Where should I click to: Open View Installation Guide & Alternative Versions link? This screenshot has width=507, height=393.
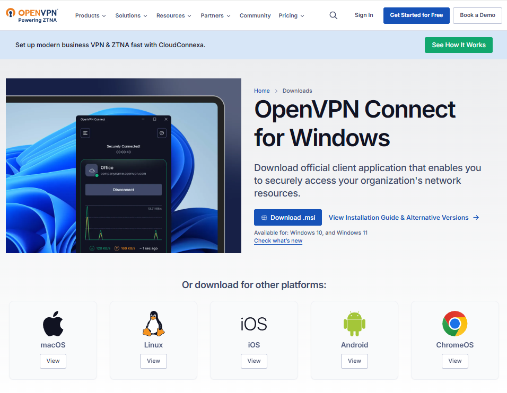click(x=404, y=218)
